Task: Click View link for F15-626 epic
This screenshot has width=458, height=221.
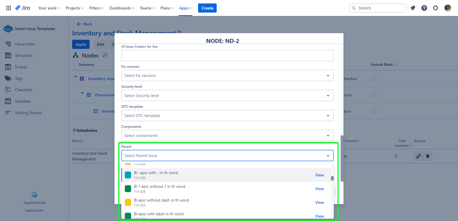Action: coord(319,189)
